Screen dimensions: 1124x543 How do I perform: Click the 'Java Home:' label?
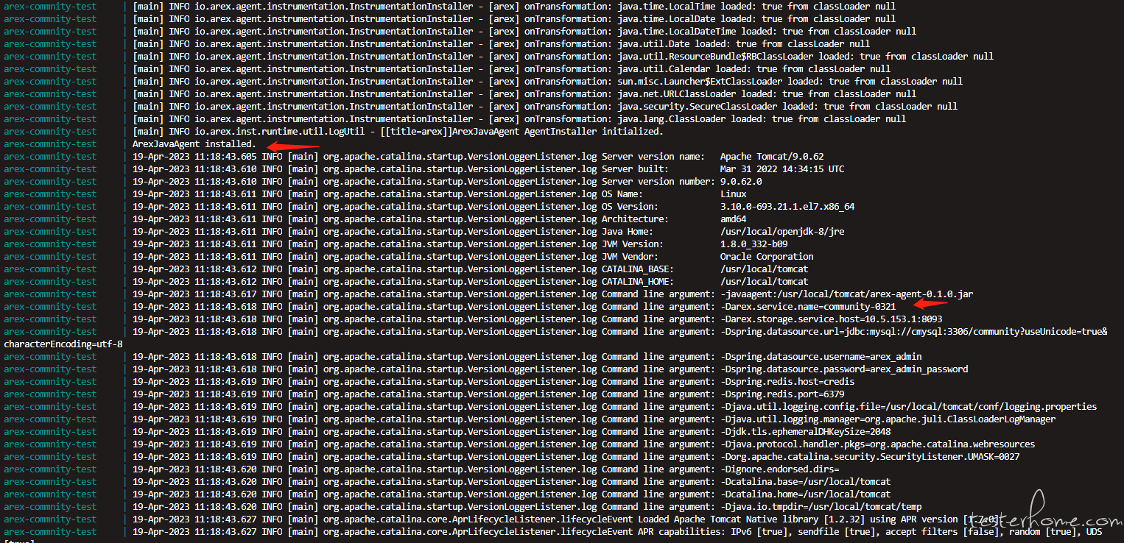628,231
